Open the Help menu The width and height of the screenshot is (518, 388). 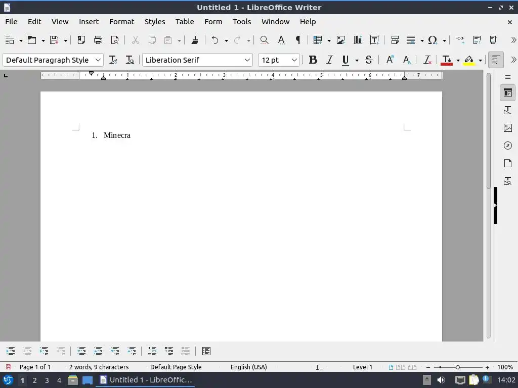(308, 22)
